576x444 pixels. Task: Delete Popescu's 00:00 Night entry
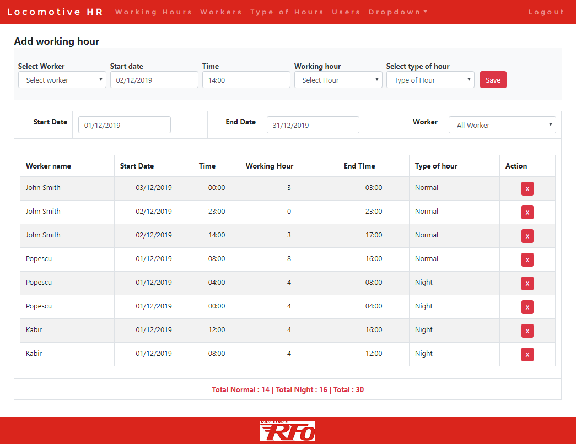point(527,307)
